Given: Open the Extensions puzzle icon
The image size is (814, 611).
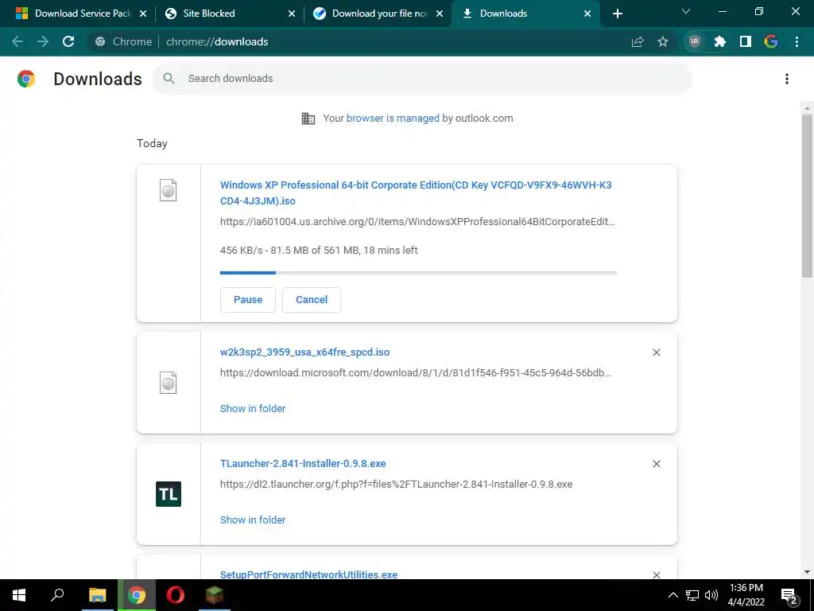Looking at the screenshot, I should 720,41.
